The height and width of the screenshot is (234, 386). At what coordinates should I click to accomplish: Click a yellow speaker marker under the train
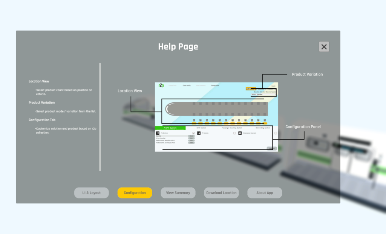tap(194, 123)
